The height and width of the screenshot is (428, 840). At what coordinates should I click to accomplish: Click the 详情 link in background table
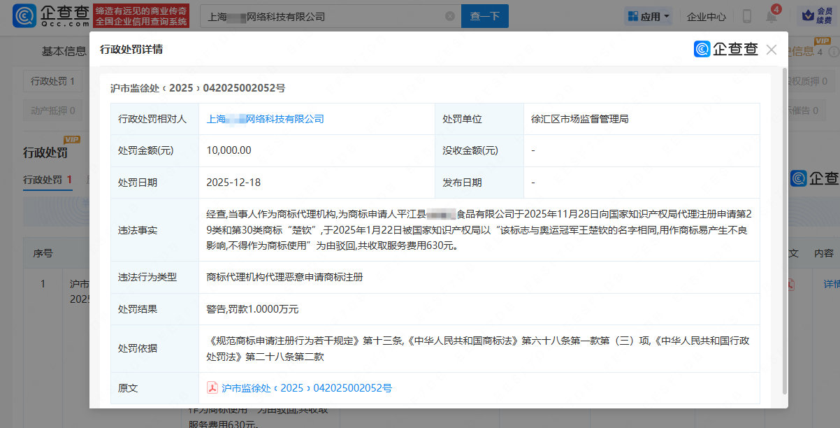[x=832, y=285]
